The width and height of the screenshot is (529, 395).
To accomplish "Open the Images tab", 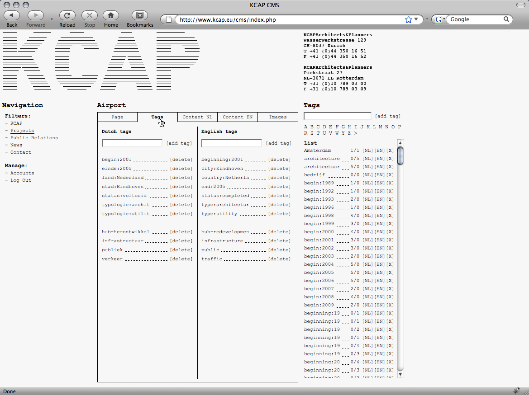I will tap(278, 117).
